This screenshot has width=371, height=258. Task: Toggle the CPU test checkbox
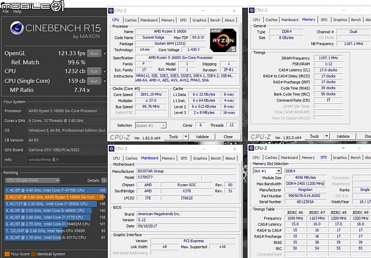click(105, 71)
